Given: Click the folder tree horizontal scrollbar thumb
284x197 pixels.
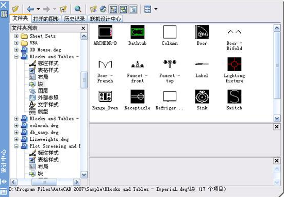Looking at the screenshot, I should tap(44, 182).
